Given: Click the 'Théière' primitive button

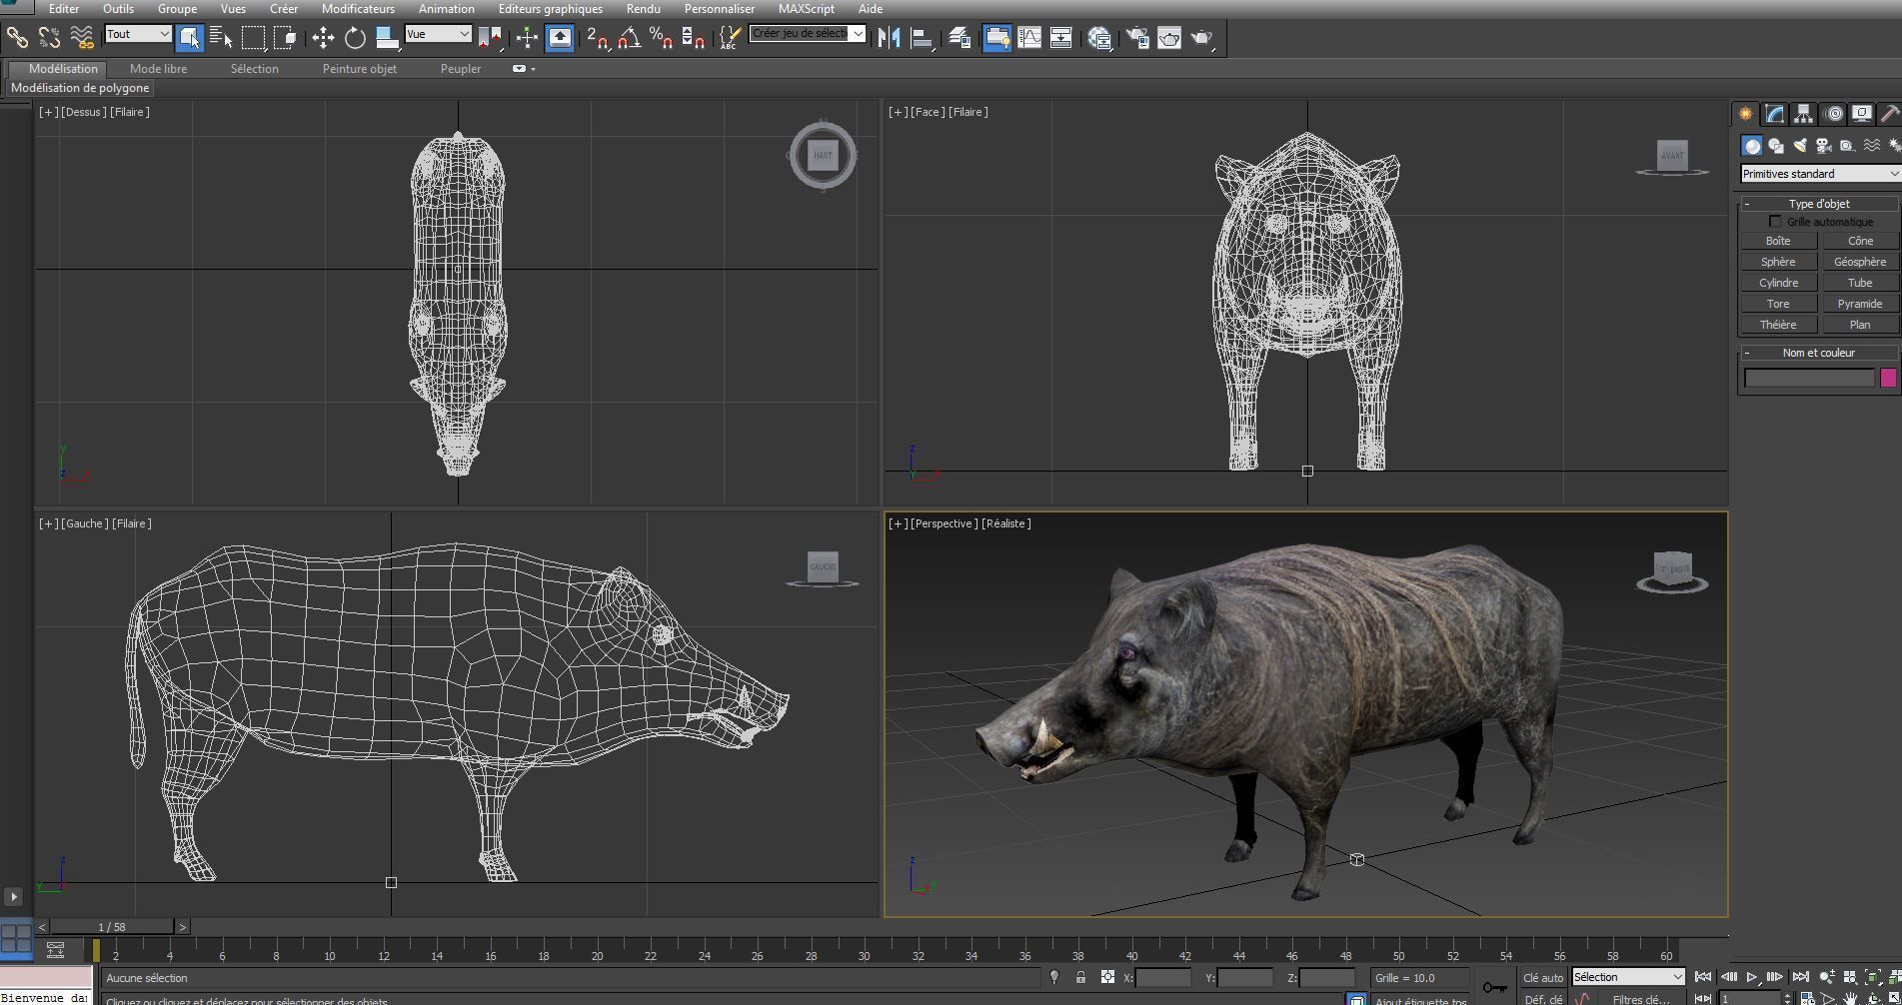Looking at the screenshot, I should click(1778, 325).
